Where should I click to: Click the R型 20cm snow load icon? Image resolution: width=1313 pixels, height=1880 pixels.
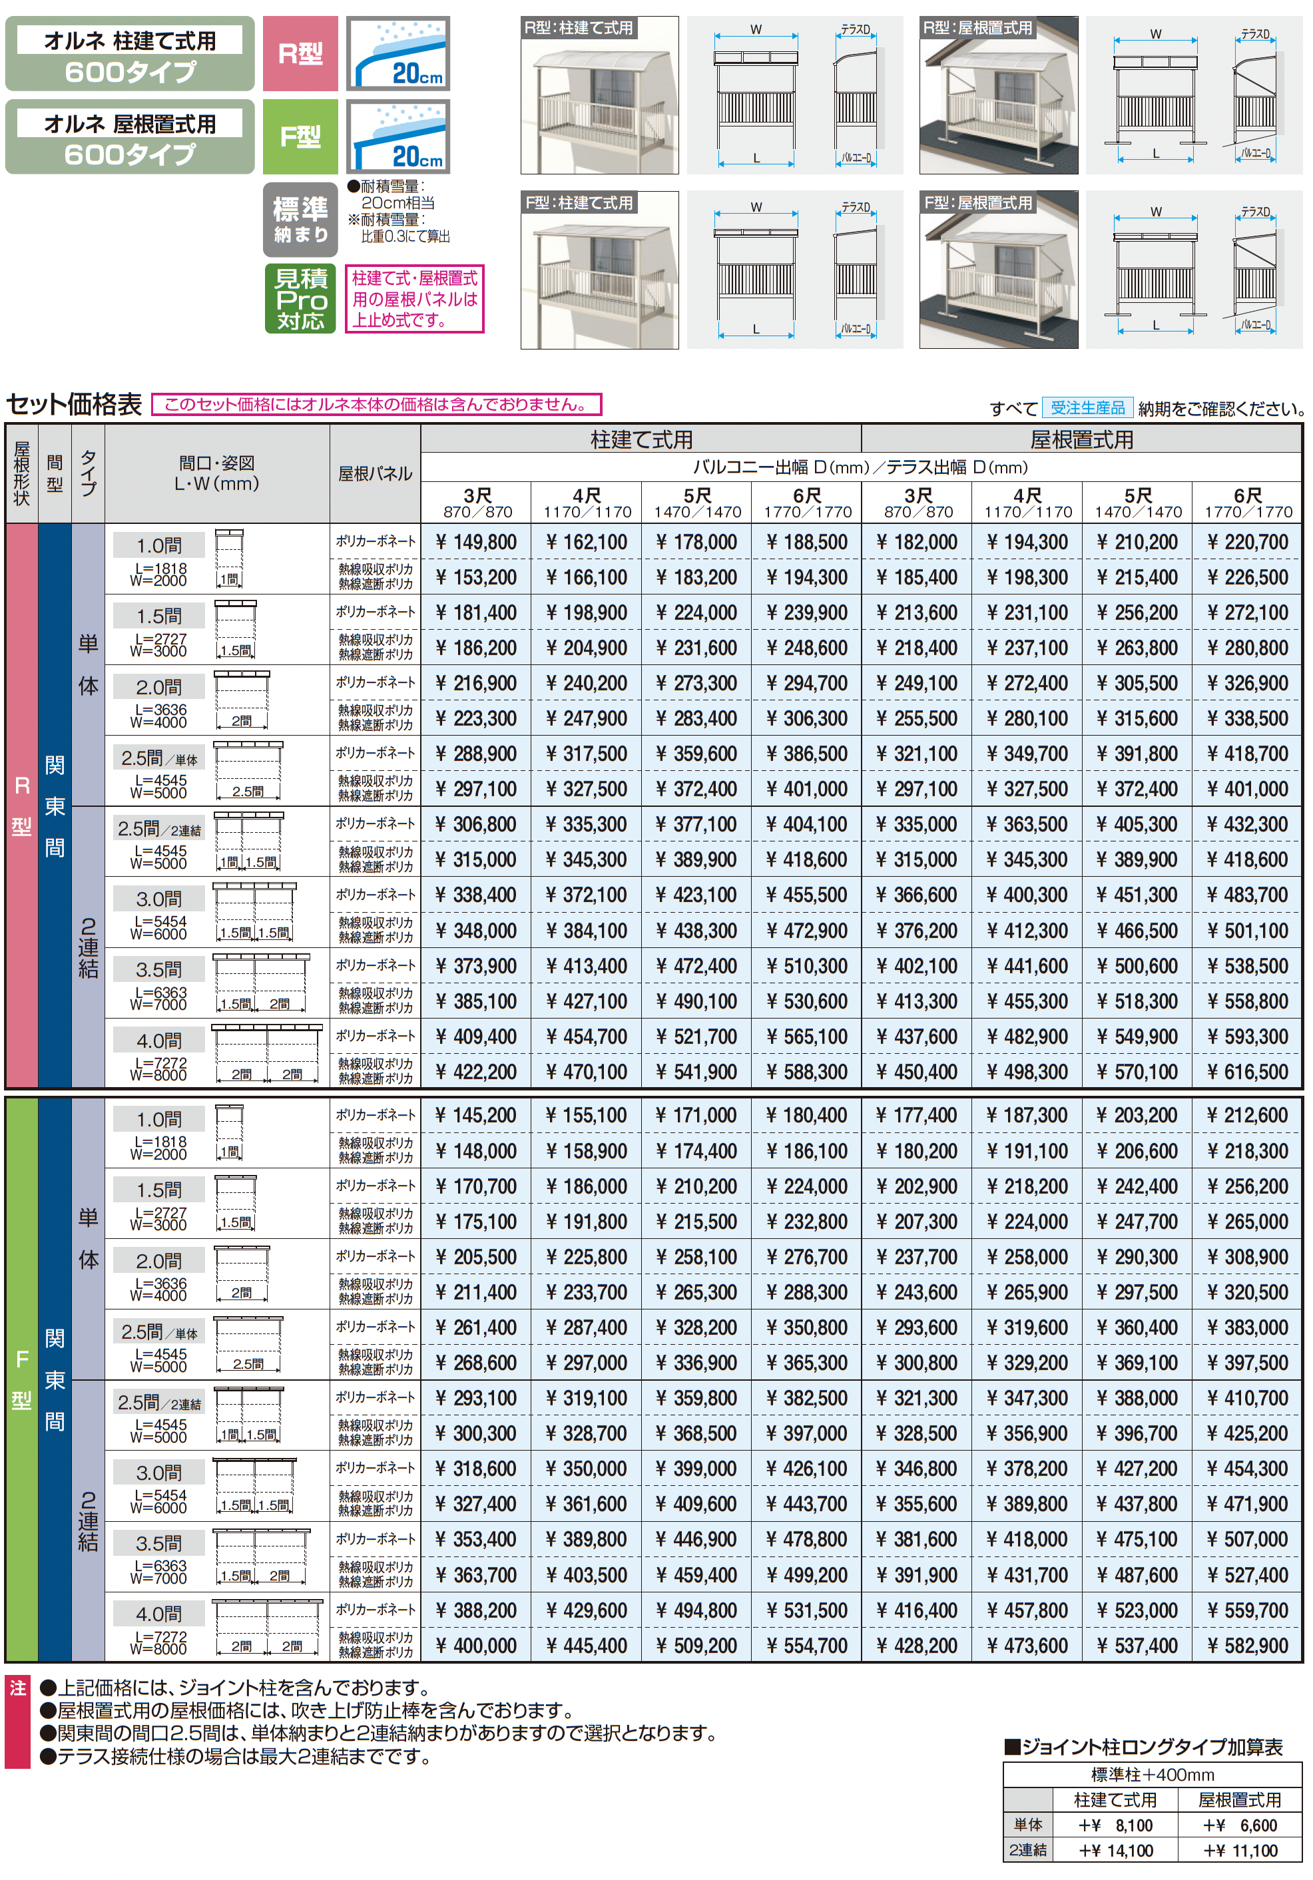coord(397,53)
